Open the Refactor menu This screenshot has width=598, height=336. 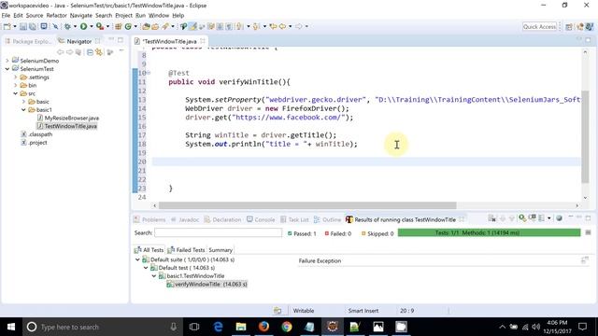56,15
